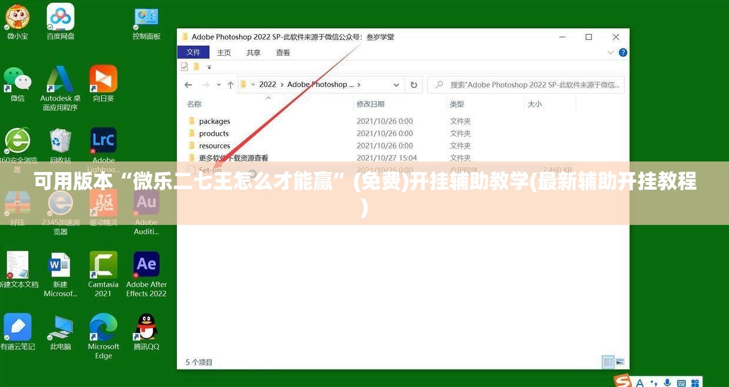The height and width of the screenshot is (387, 729).
Task: Select the 更多软件下载资源查看 folder
Action: (233, 158)
